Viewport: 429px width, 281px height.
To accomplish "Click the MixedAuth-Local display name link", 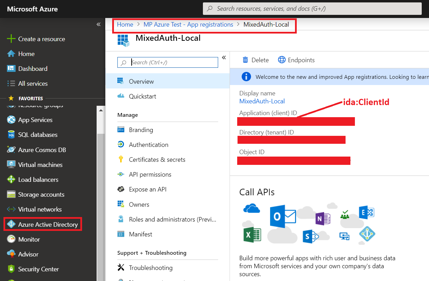I will (262, 101).
